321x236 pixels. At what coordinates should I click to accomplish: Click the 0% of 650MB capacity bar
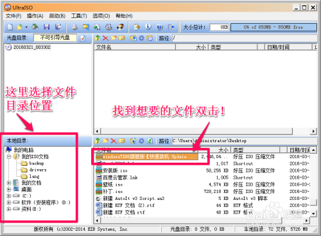(273, 27)
